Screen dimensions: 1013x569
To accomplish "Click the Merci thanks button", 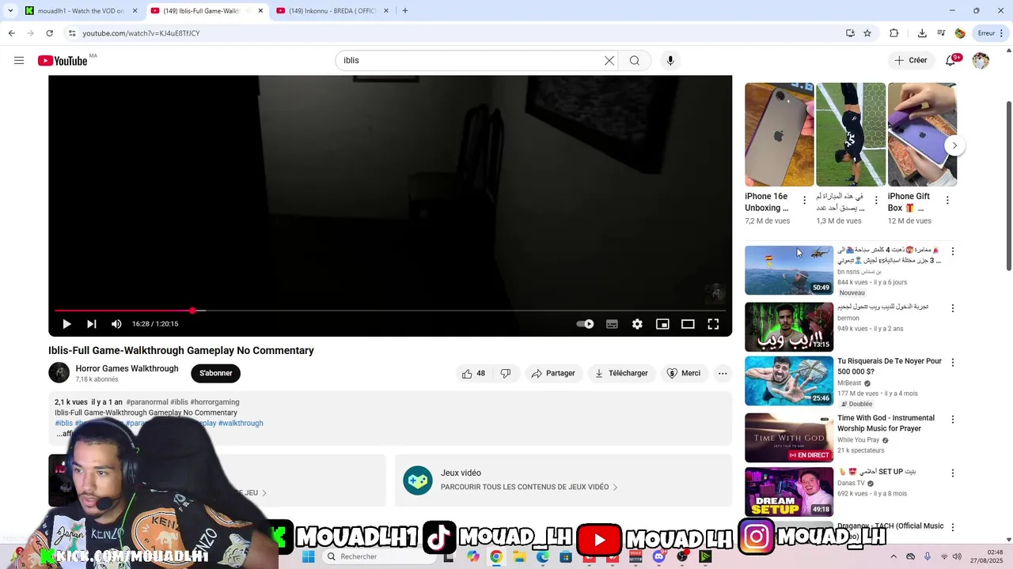I will coord(684,373).
